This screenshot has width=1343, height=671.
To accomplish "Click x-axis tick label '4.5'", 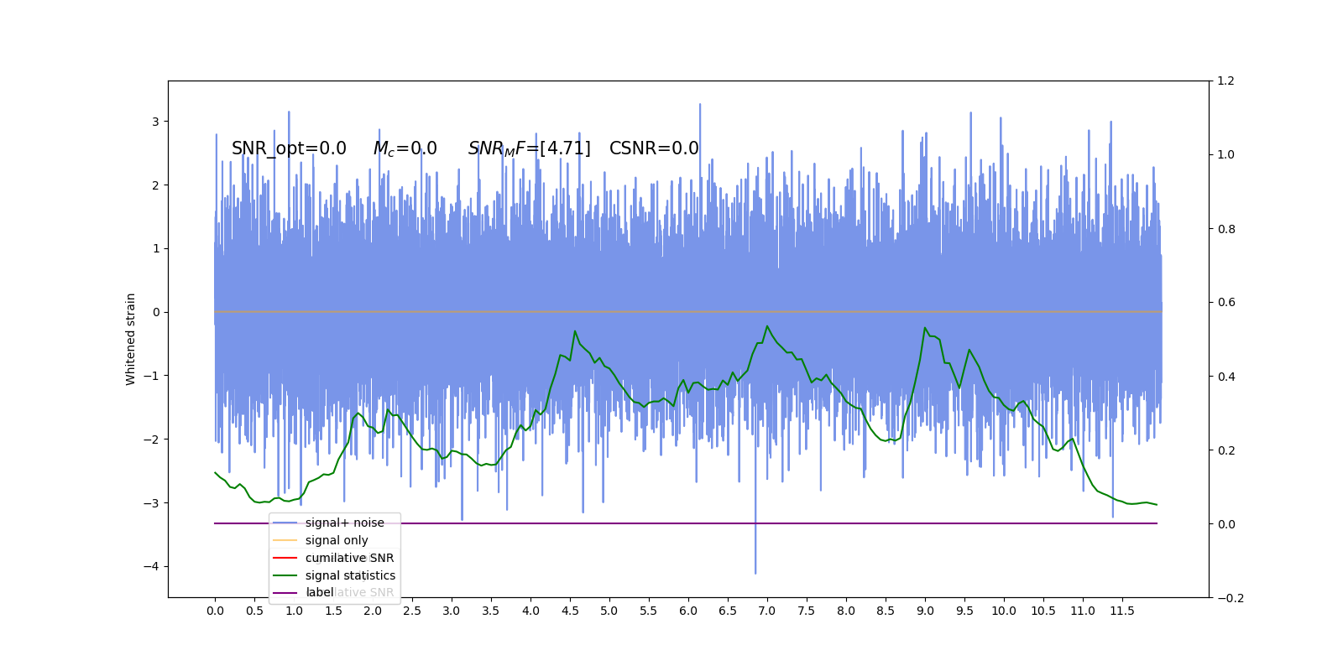I will (x=570, y=611).
